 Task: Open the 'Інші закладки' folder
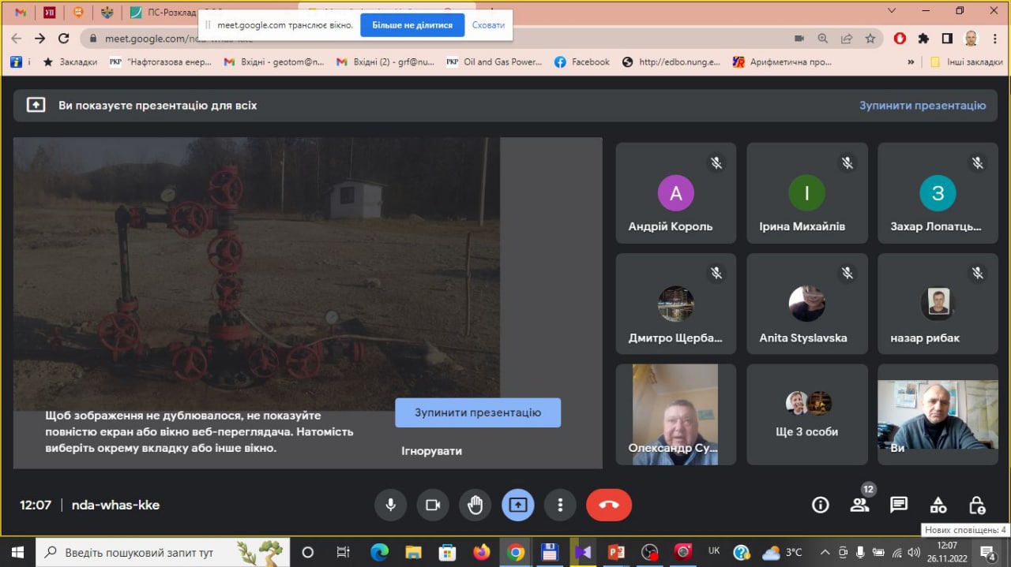click(966, 62)
